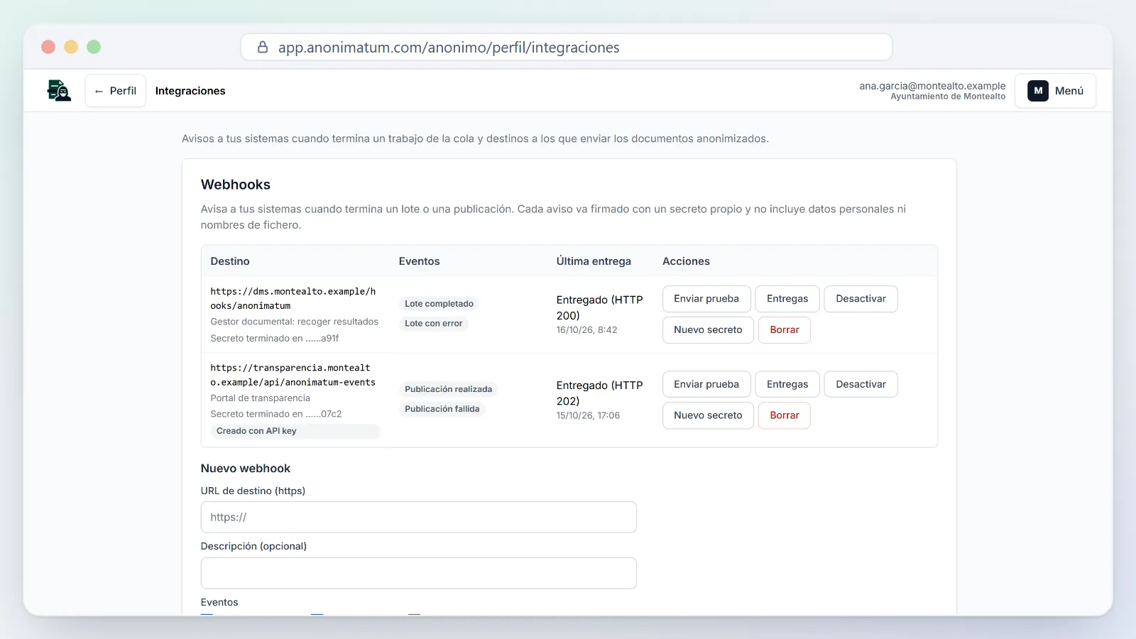Screen dimensions: 1136x639
Task: Go back to Perfil
Action: point(116,91)
